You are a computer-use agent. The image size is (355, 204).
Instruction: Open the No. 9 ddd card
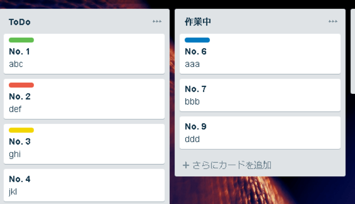(x=260, y=133)
